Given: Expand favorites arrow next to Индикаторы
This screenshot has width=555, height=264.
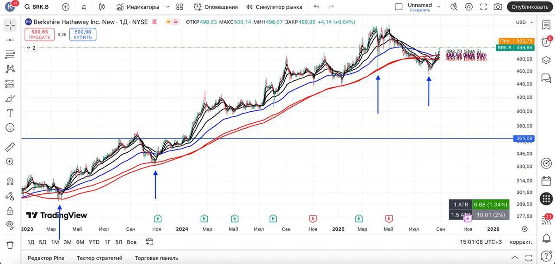Looking at the screenshot, I should (167, 7).
